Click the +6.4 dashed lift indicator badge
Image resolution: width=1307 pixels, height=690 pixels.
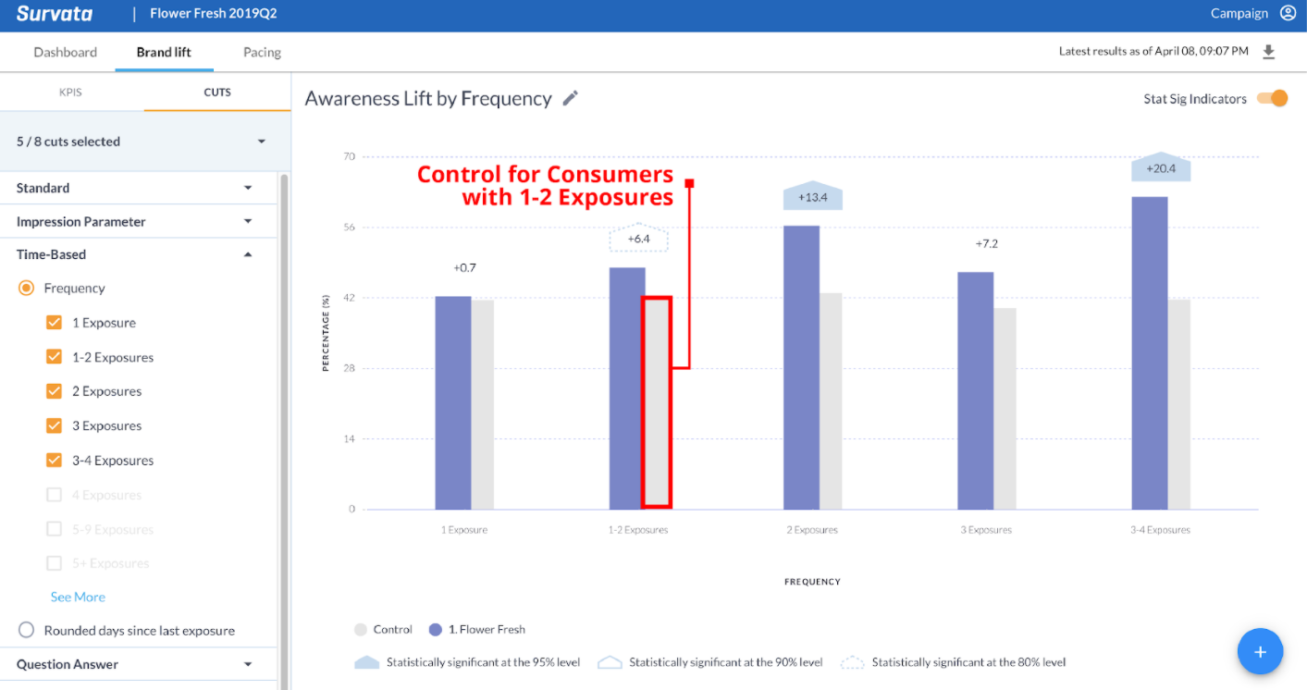(638, 238)
